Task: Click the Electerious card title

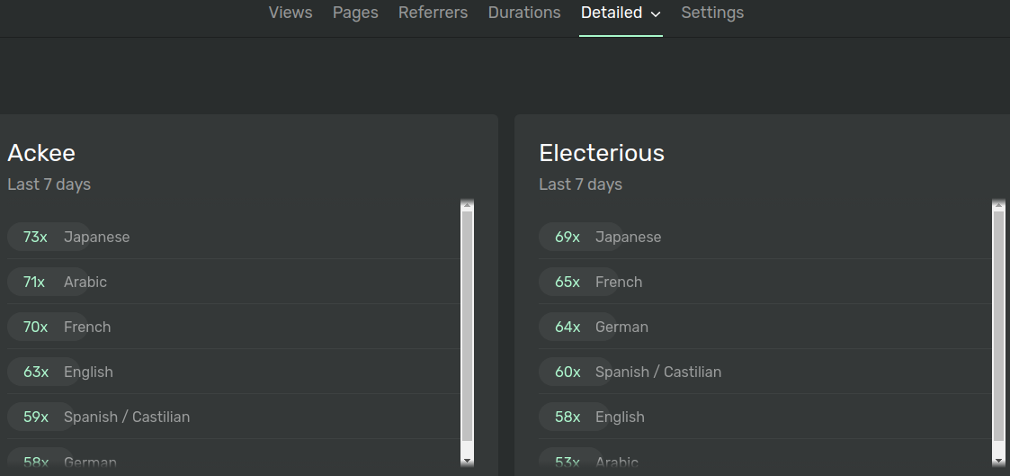Action: click(x=602, y=153)
